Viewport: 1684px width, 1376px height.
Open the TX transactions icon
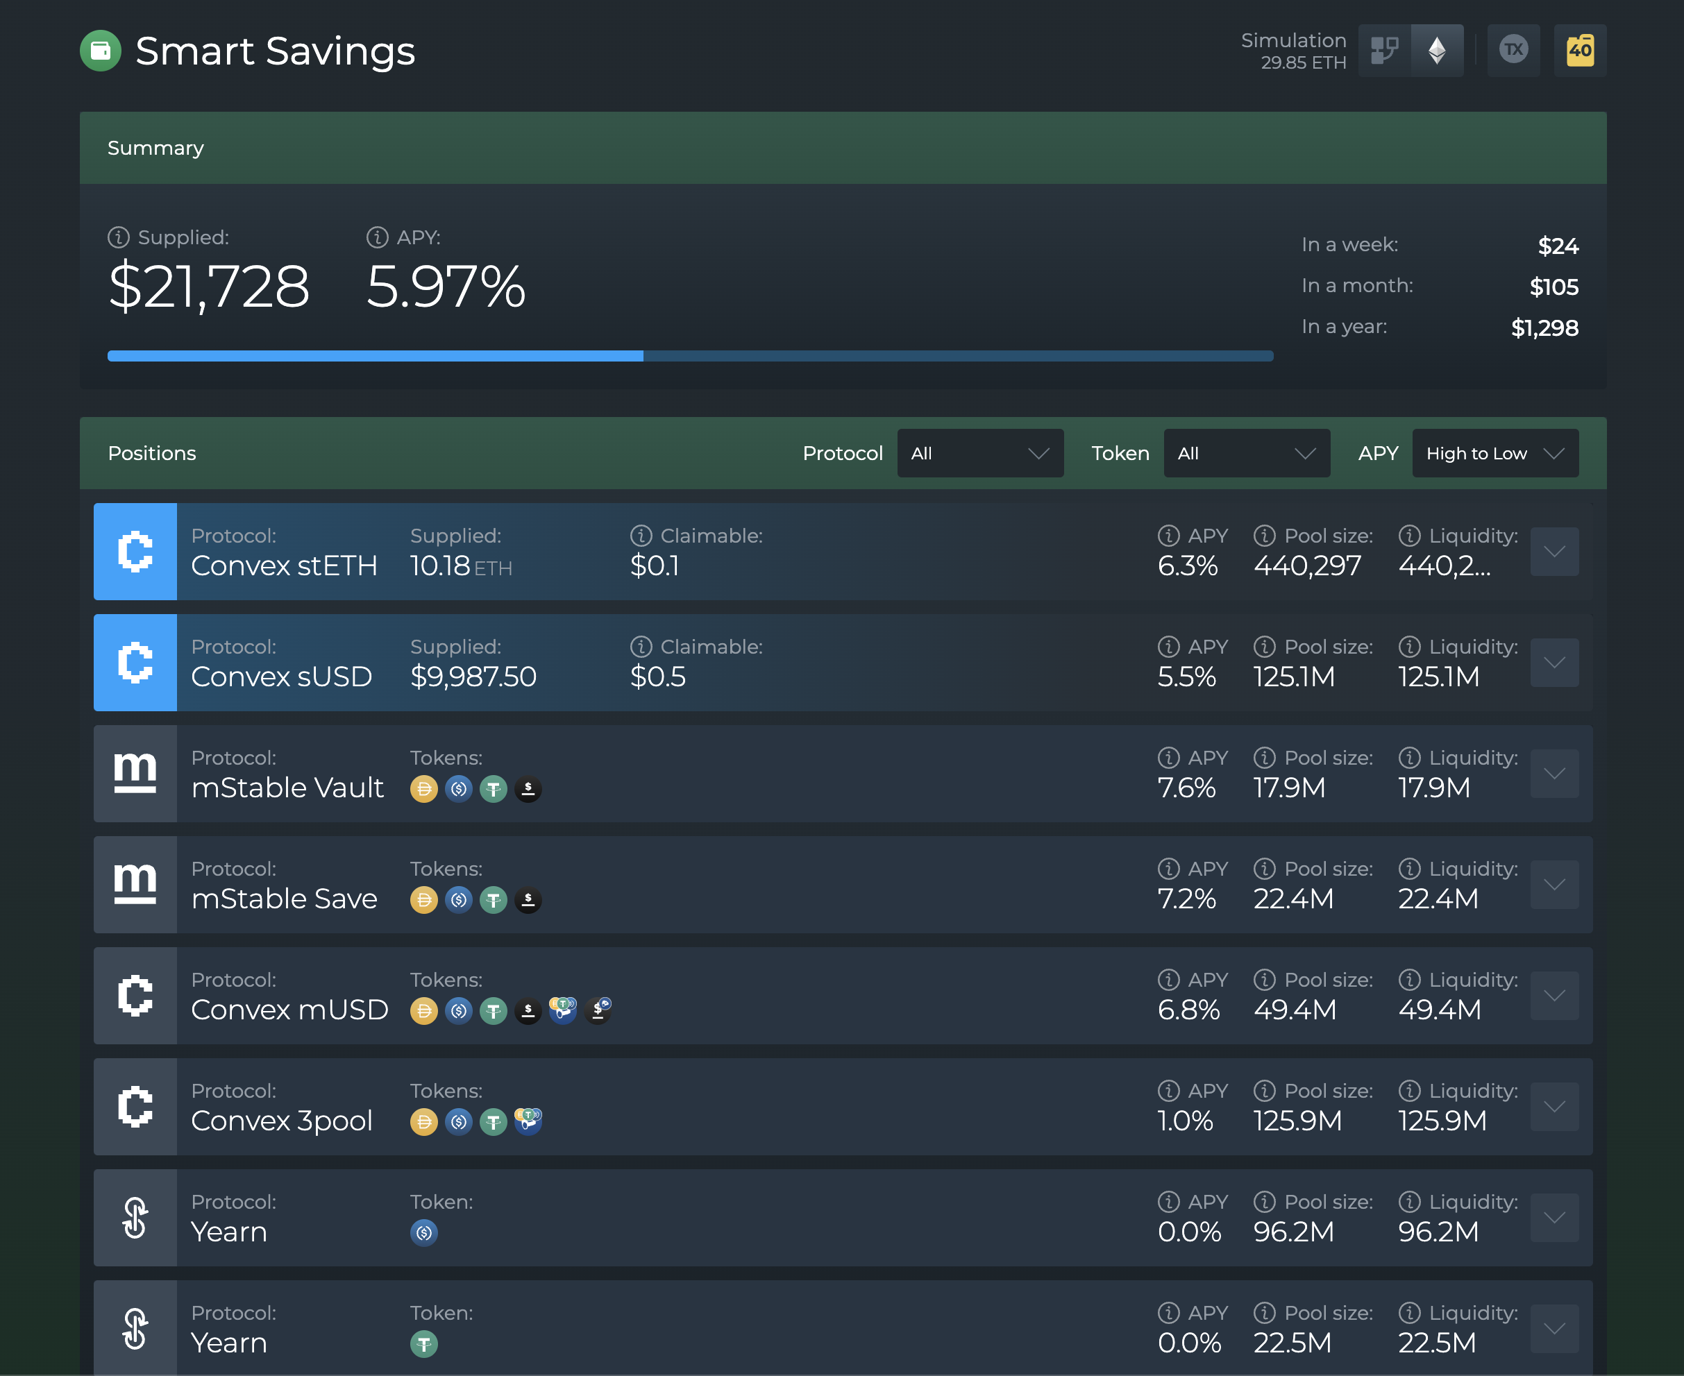[1513, 51]
